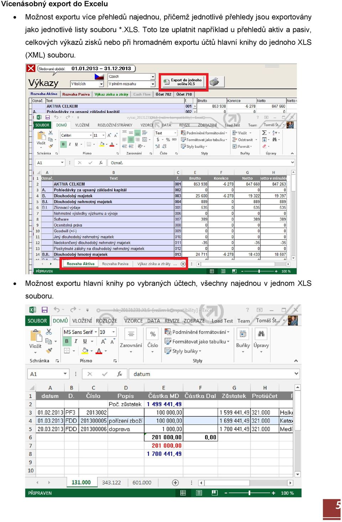Open font size 11 dropdown in upper Excel
Screen dimensions: 342x522
click(x=103, y=135)
